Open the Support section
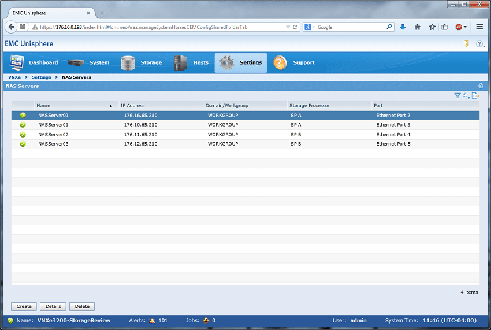The width and height of the screenshot is (491, 330). coord(293,62)
